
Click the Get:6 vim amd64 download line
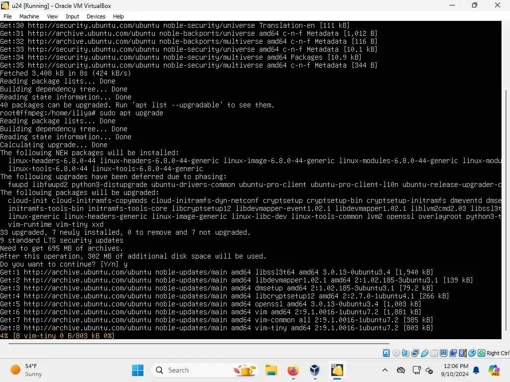click(x=211, y=312)
